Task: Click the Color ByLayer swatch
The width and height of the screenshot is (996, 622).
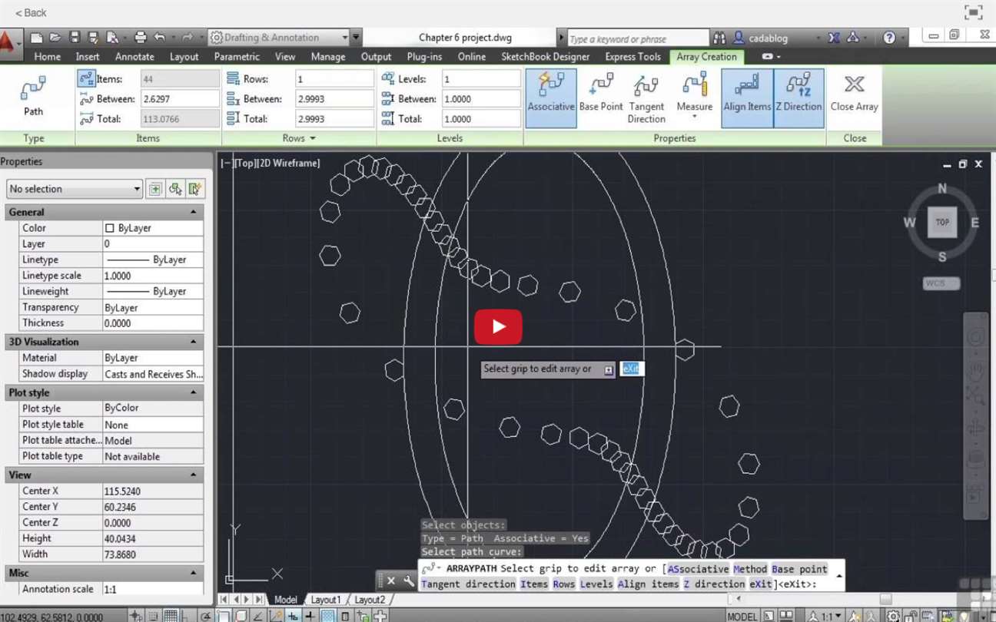Action: point(109,228)
